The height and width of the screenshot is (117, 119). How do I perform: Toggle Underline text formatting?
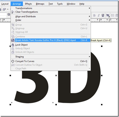103,15
